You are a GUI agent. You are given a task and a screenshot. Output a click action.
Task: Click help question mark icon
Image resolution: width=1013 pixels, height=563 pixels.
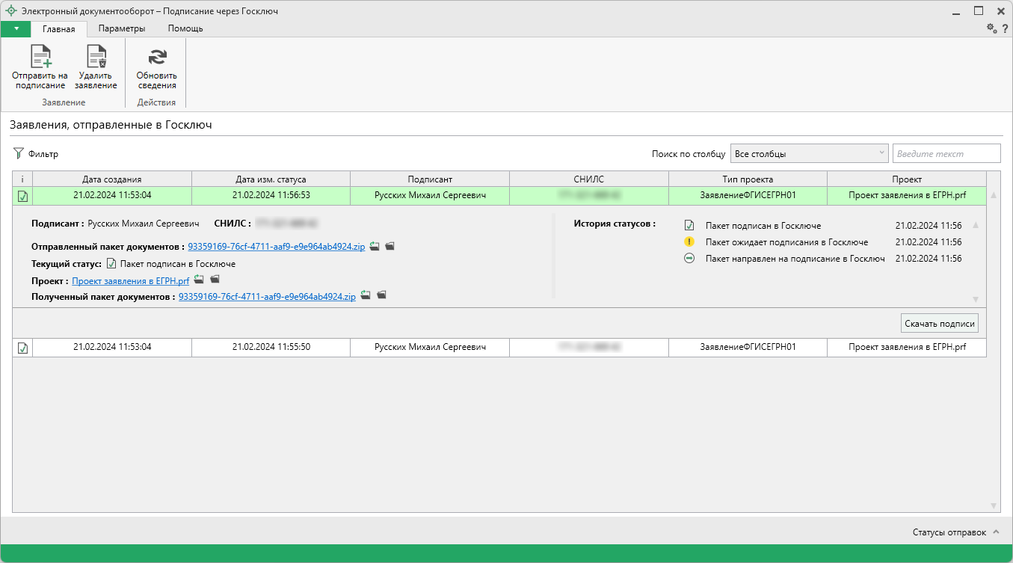point(1005,28)
